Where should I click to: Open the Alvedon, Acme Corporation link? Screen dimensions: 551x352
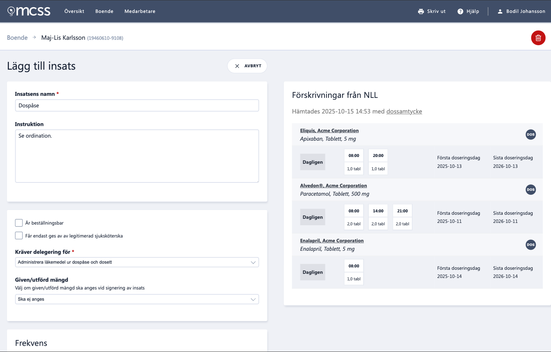coord(333,186)
